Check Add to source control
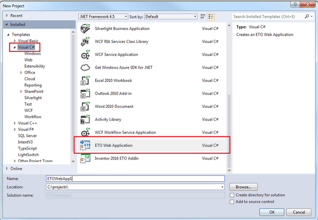This screenshot has height=220, width=318. [232, 202]
